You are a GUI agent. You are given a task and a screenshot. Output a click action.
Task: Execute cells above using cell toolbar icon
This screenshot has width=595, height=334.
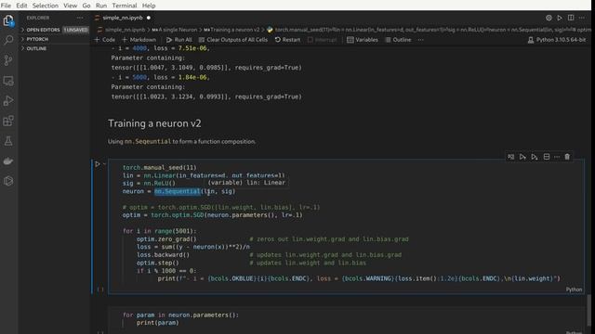click(x=522, y=157)
